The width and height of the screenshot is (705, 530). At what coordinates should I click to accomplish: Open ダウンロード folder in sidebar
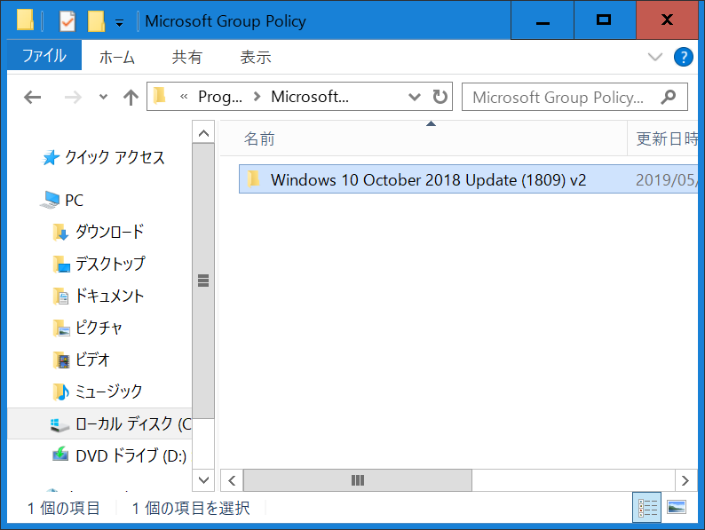pos(109,232)
